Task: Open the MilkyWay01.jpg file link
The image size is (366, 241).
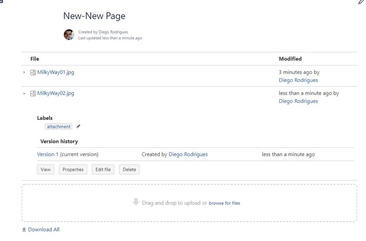Action: point(55,72)
